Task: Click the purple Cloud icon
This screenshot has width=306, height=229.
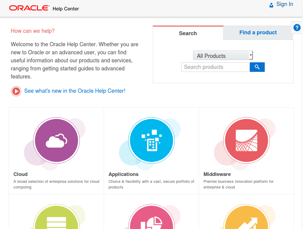Action: click(x=56, y=140)
